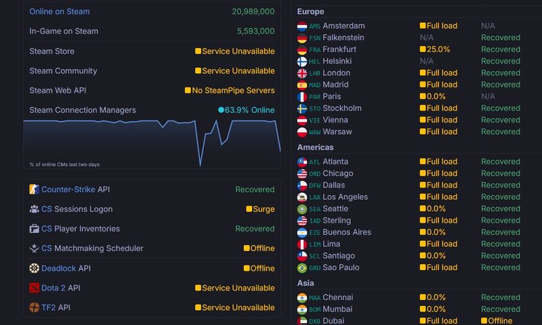Open the Dota 2 link
The width and height of the screenshot is (542, 325).
[53, 288]
